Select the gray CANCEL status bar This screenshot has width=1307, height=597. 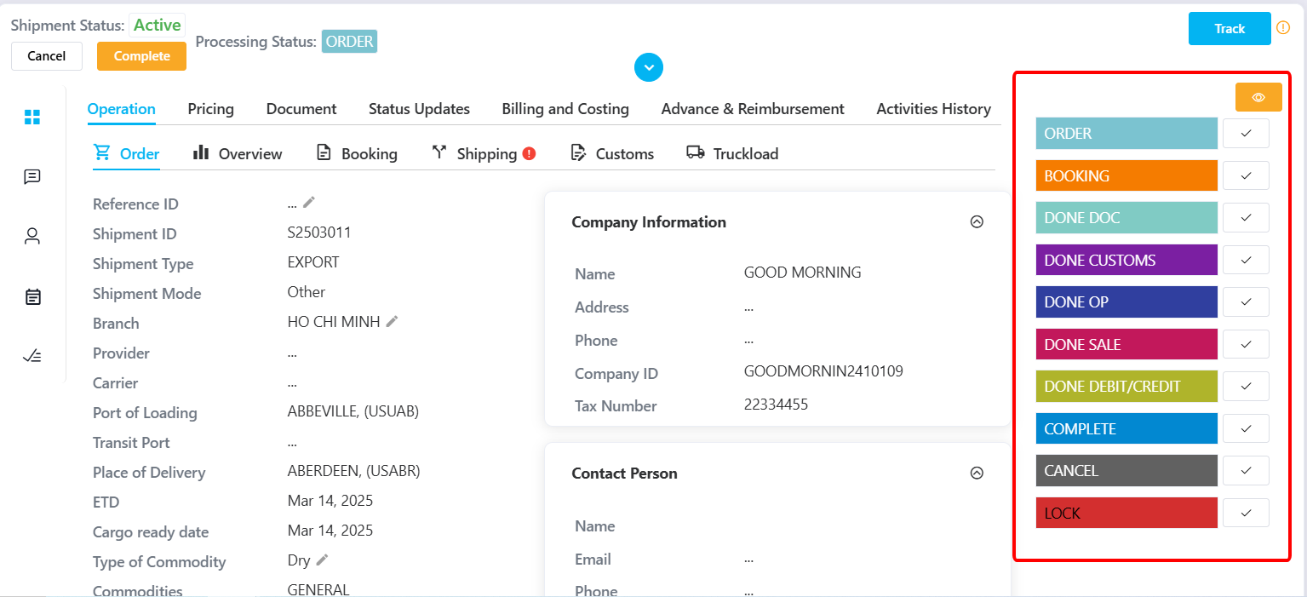point(1126,471)
